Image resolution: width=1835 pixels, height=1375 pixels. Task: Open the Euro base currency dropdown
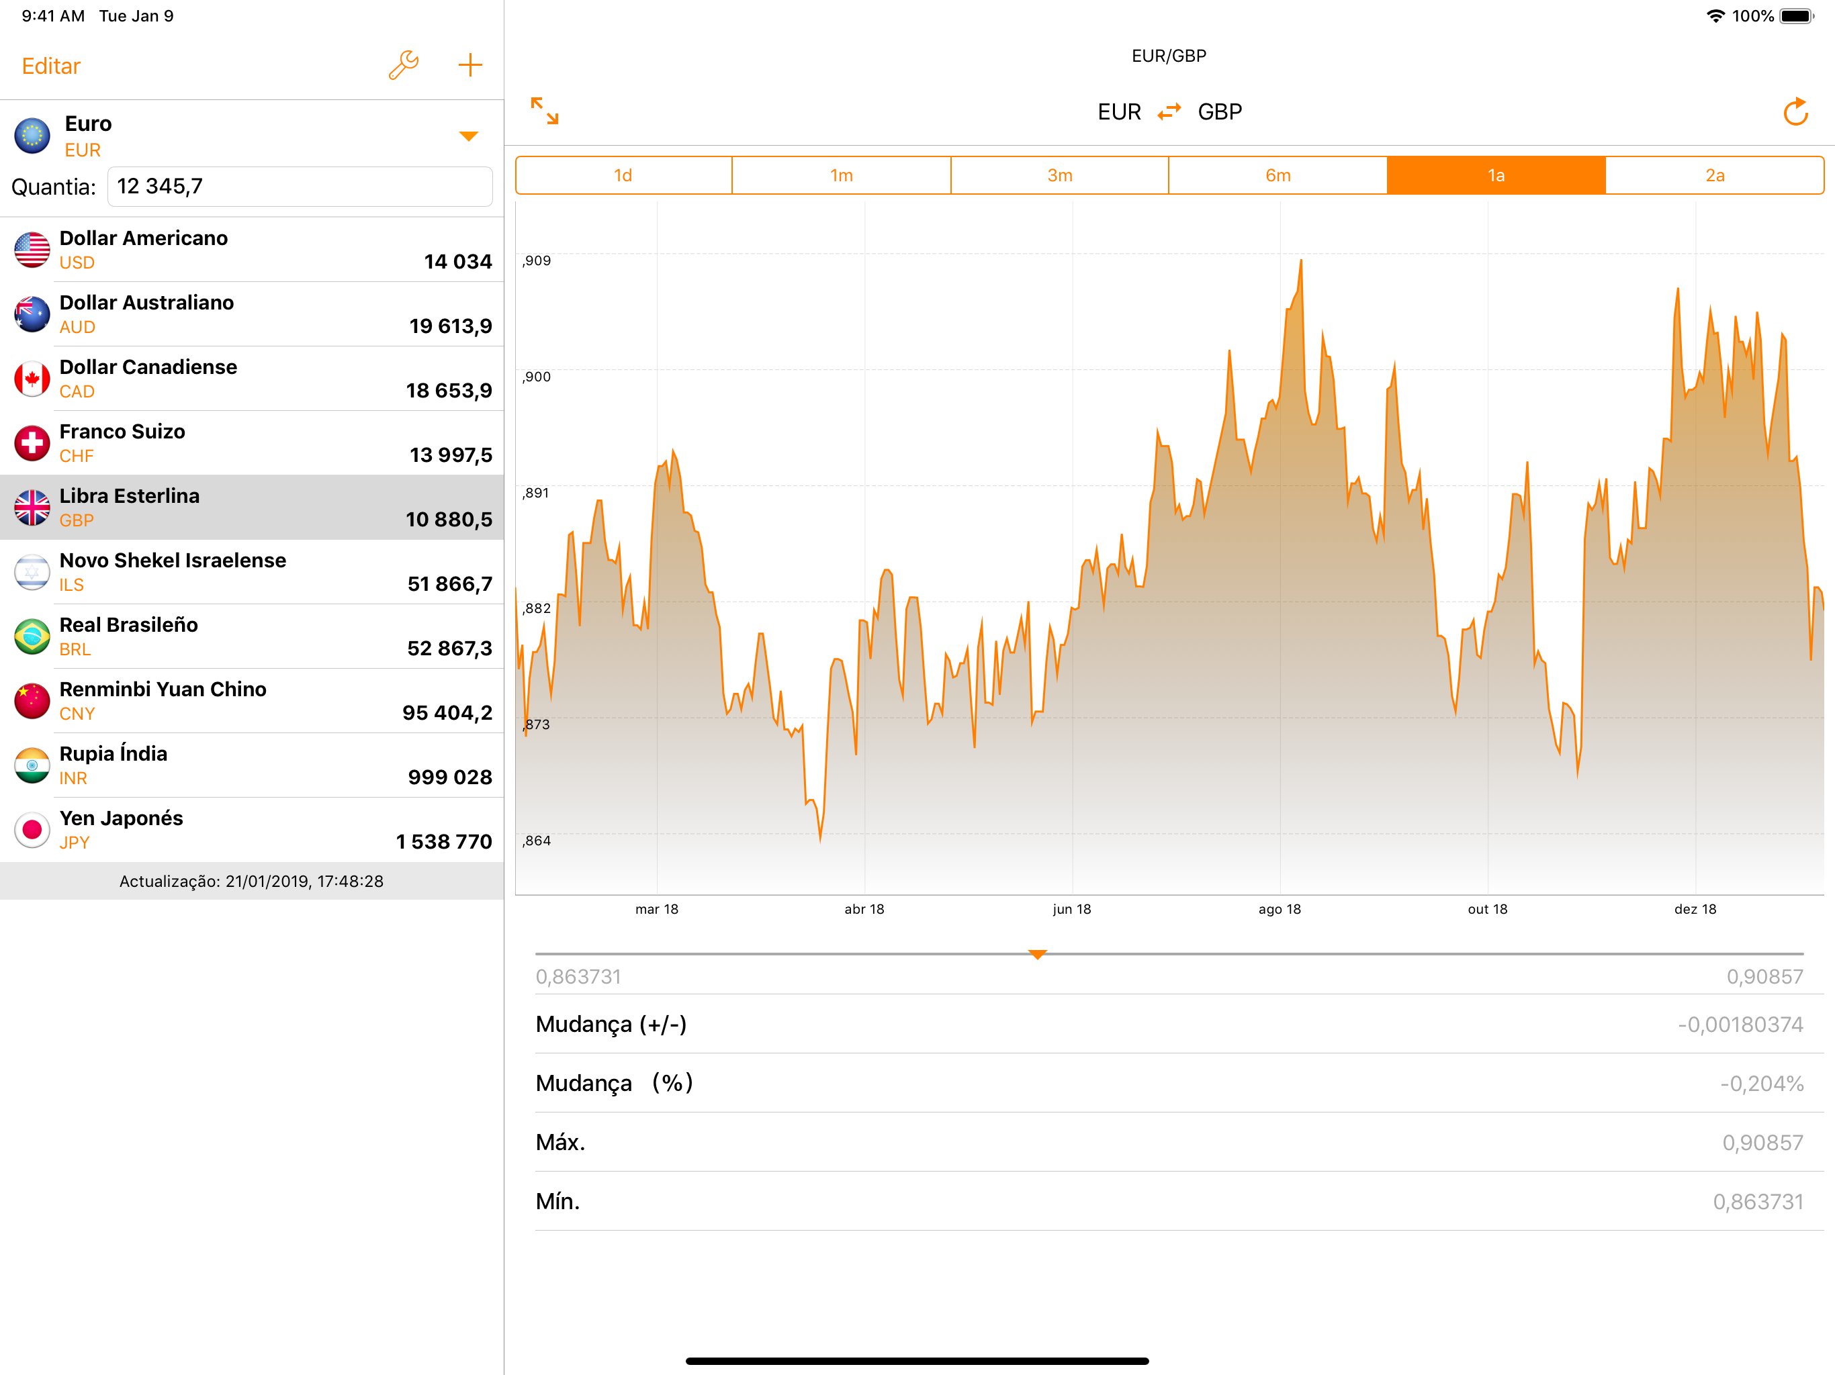click(468, 136)
